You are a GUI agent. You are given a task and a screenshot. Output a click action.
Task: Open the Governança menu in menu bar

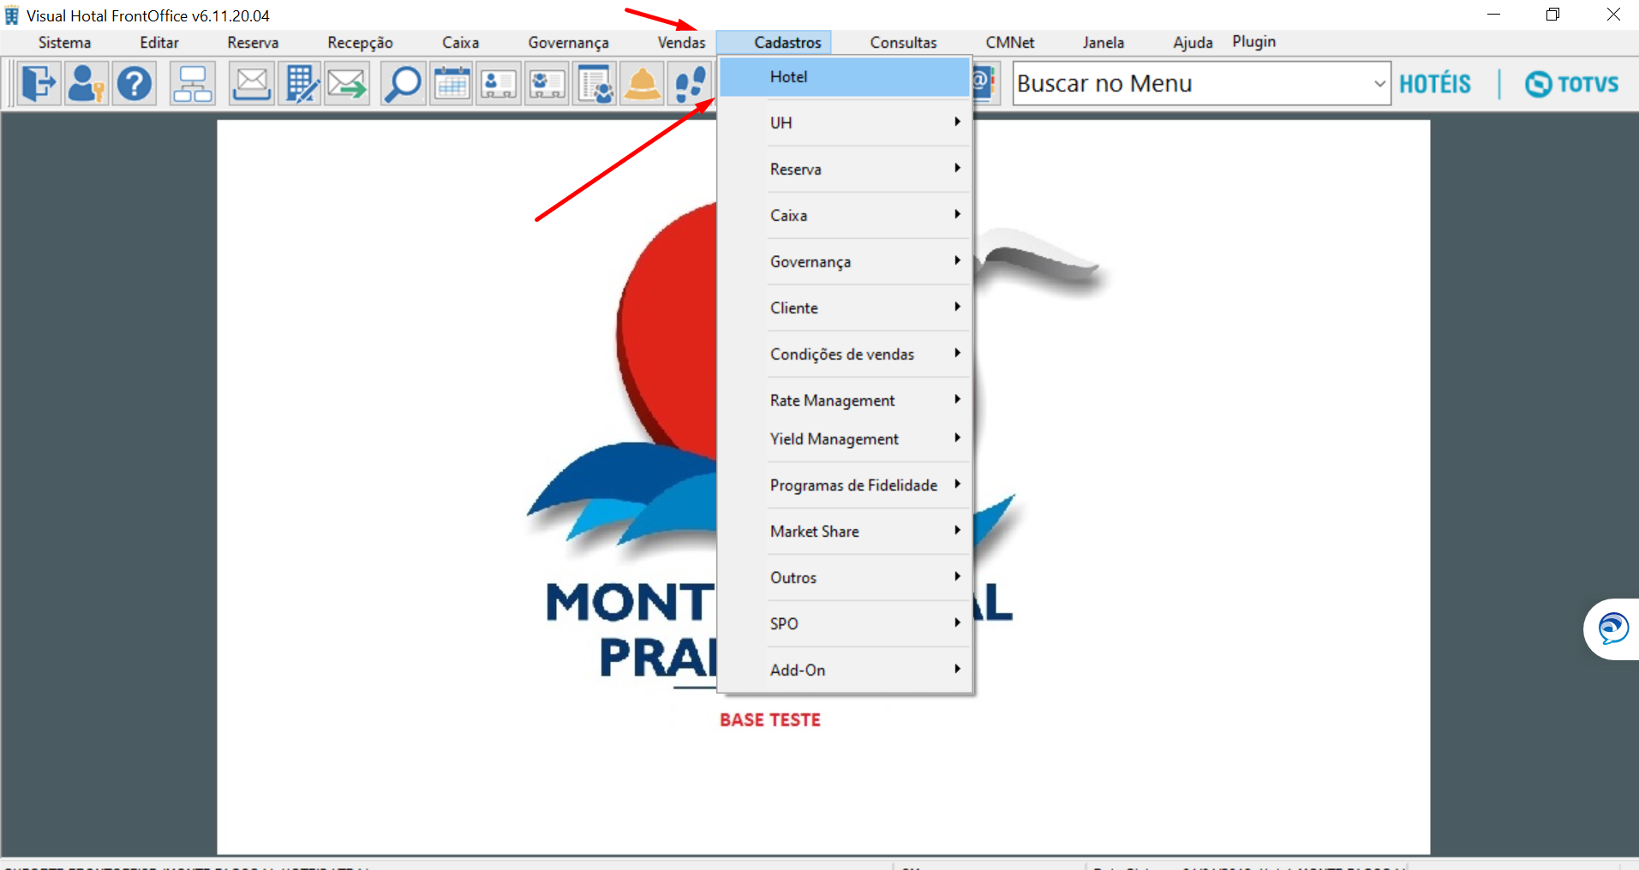pos(568,43)
